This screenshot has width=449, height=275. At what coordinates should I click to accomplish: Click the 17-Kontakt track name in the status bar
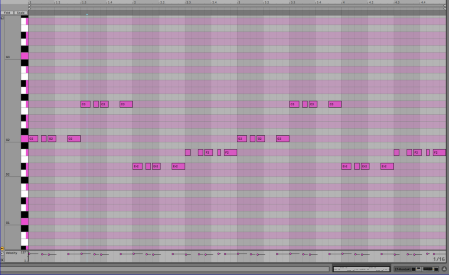pos(403,269)
